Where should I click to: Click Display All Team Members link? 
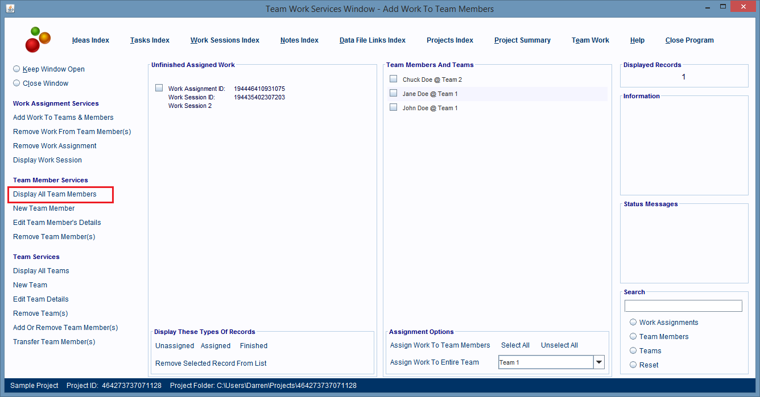pos(55,194)
